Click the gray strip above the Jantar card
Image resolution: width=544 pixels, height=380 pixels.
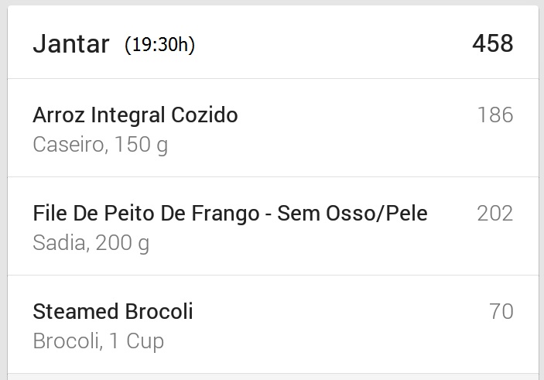click(272, 2)
